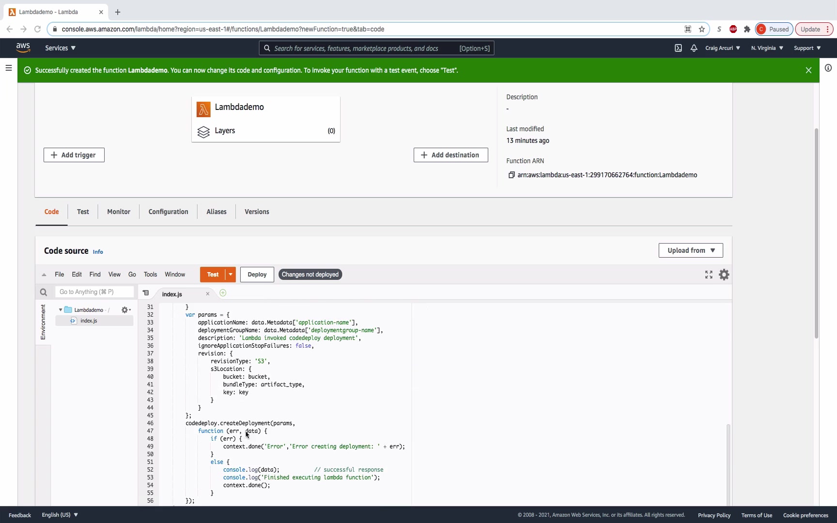Viewport: 837px width, 523px height.
Task: Click the orange Test button
Action: (x=213, y=275)
